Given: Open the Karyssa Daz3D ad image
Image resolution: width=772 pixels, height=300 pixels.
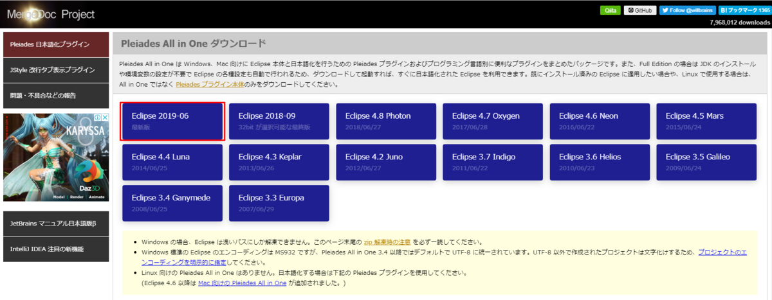Looking at the screenshot, I should tap(56, 157).
